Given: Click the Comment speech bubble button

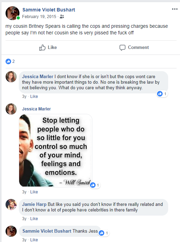Looking at the screenshot, I should pyautogui.click(x=134, y=47).
